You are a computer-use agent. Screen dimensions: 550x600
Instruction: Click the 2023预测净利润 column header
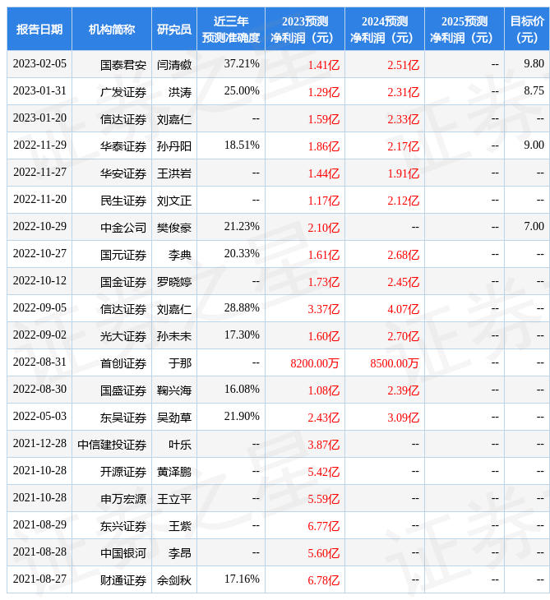point(305,30)
